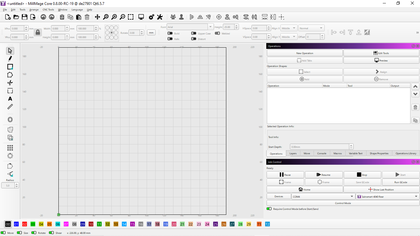
Task: Open the CNC Tools menu
Action: (48, 10)
